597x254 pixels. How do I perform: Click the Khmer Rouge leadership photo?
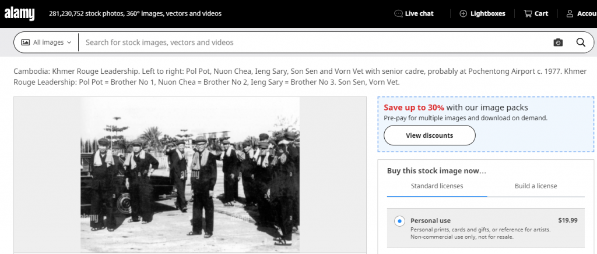[190, 174]
